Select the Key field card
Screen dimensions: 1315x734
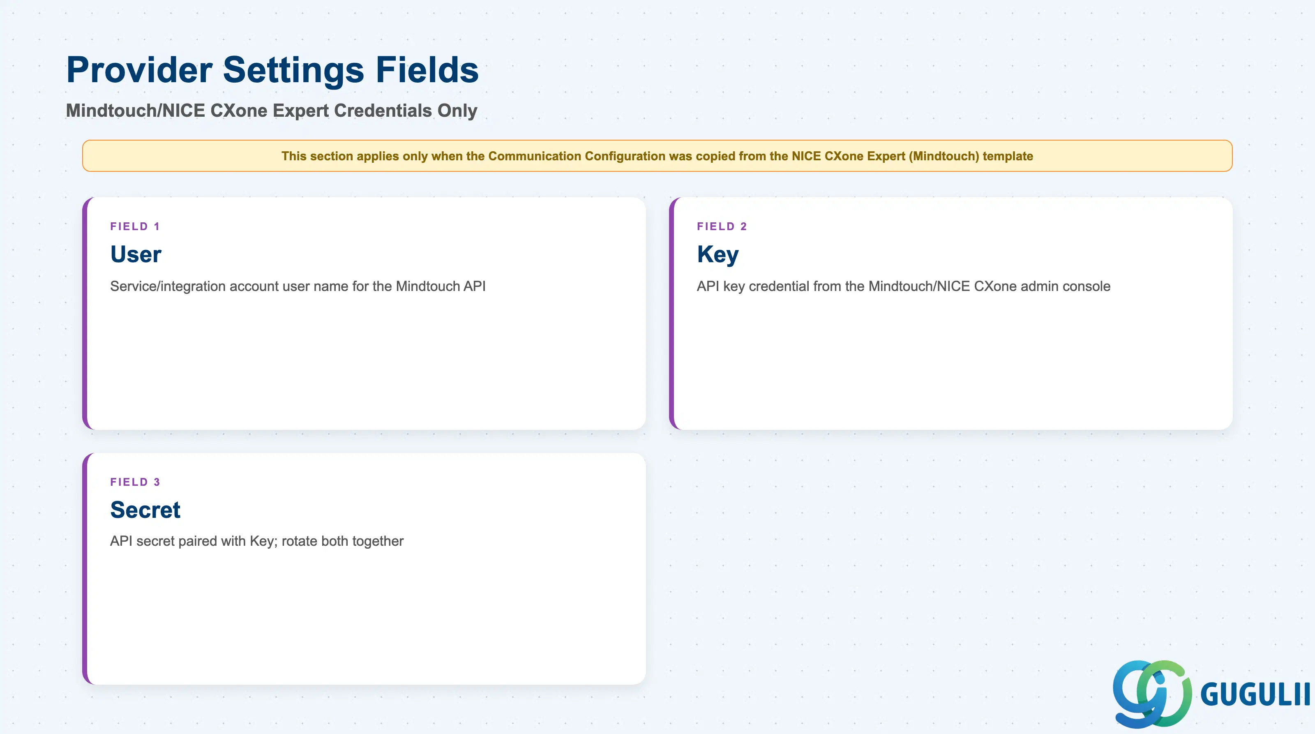point(950,314)
